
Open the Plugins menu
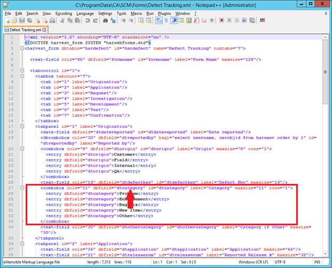coord(165,13)
